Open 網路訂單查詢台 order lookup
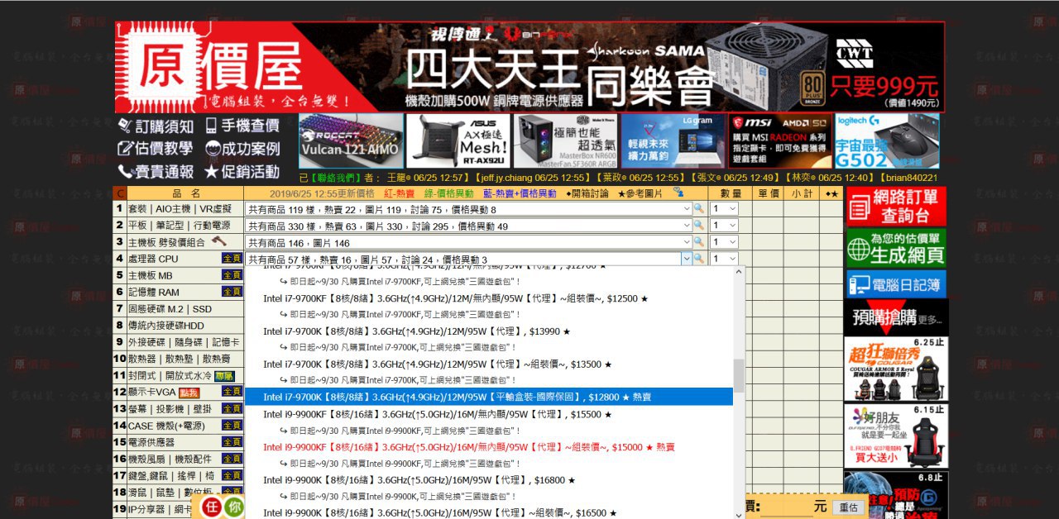1059x519 pixels. [x=896, y=207]
